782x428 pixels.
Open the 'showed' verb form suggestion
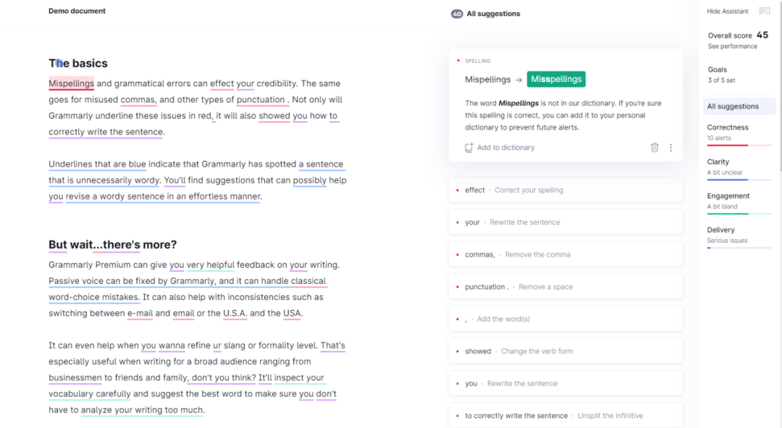coord(566,351)
